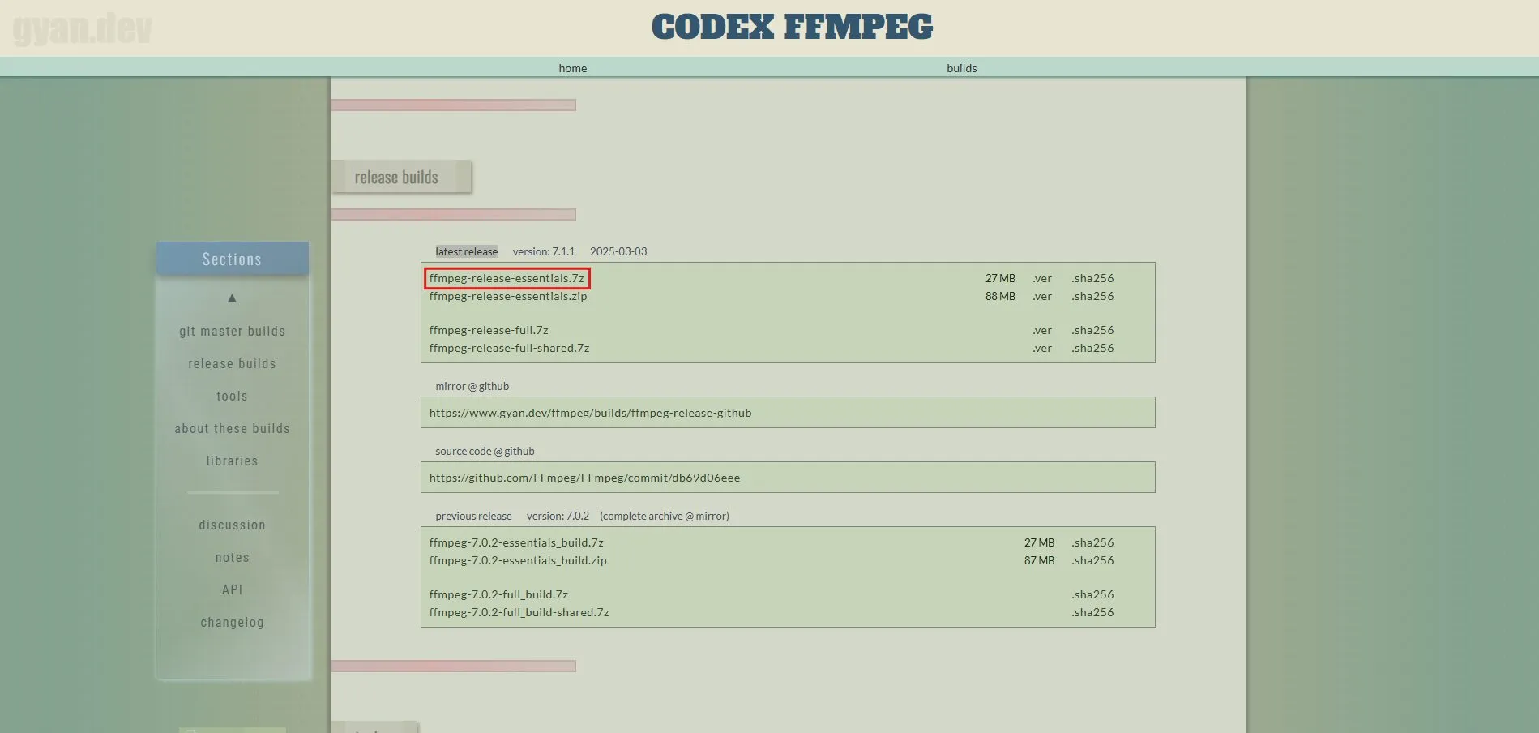Open the discussion link
The width and height of the screenshot is (1539, 733).
coord(233,525)
